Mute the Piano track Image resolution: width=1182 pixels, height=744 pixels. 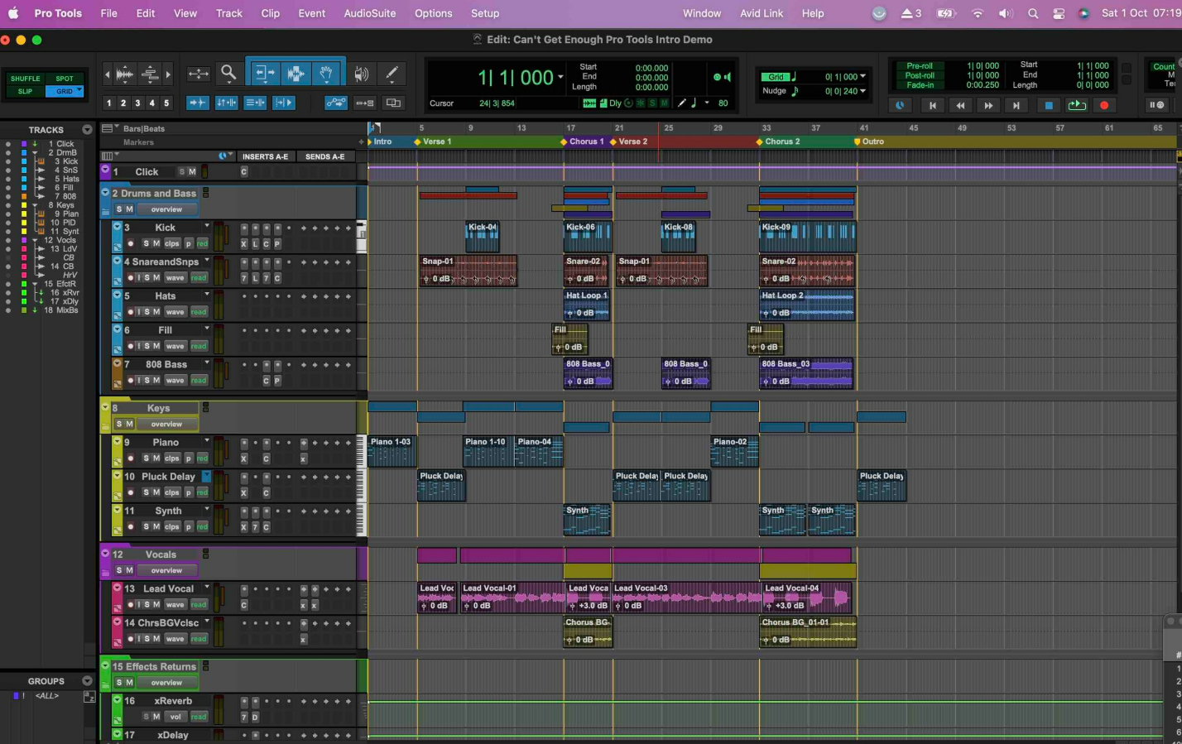pyautogui.click(x=156, y=458)
